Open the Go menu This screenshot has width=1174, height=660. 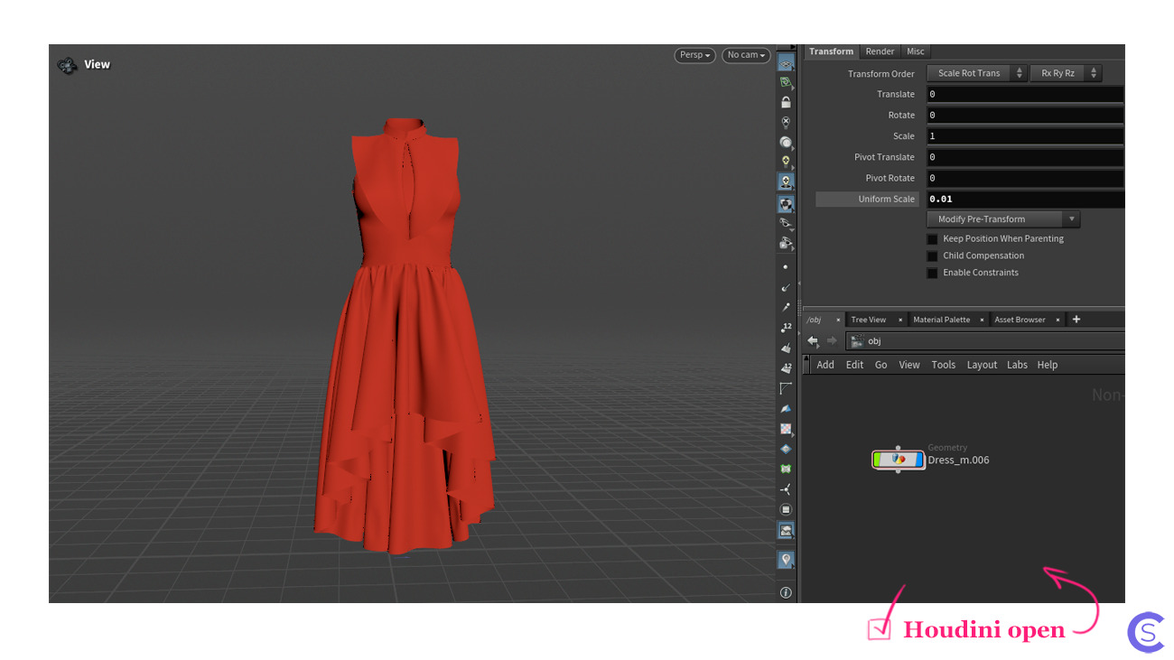coord(880,365)
